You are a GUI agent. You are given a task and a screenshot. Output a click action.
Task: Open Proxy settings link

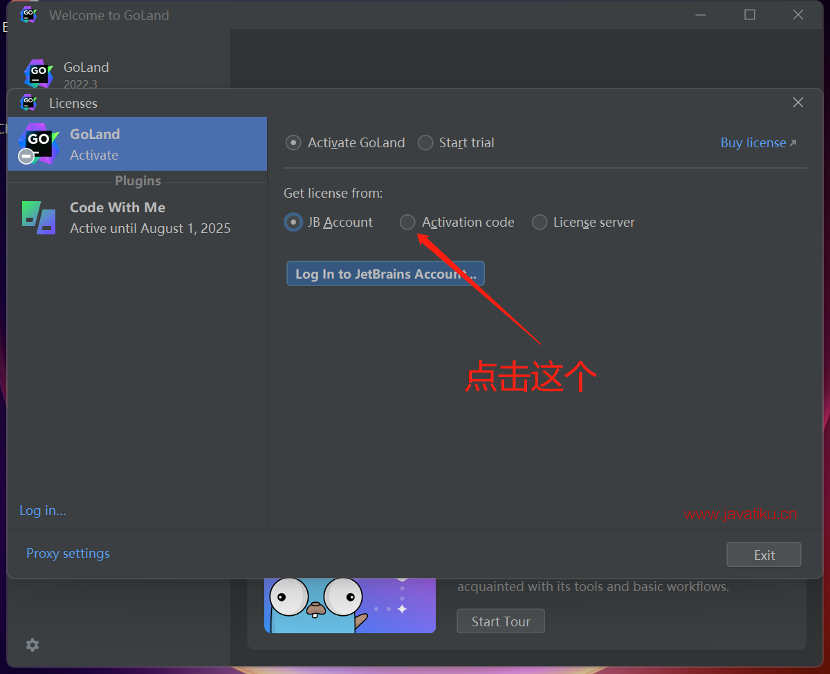click(x=68, y=553)
